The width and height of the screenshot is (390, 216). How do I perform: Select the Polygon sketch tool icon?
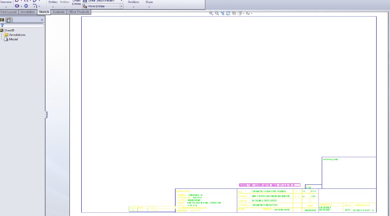[x=26, y=6]
